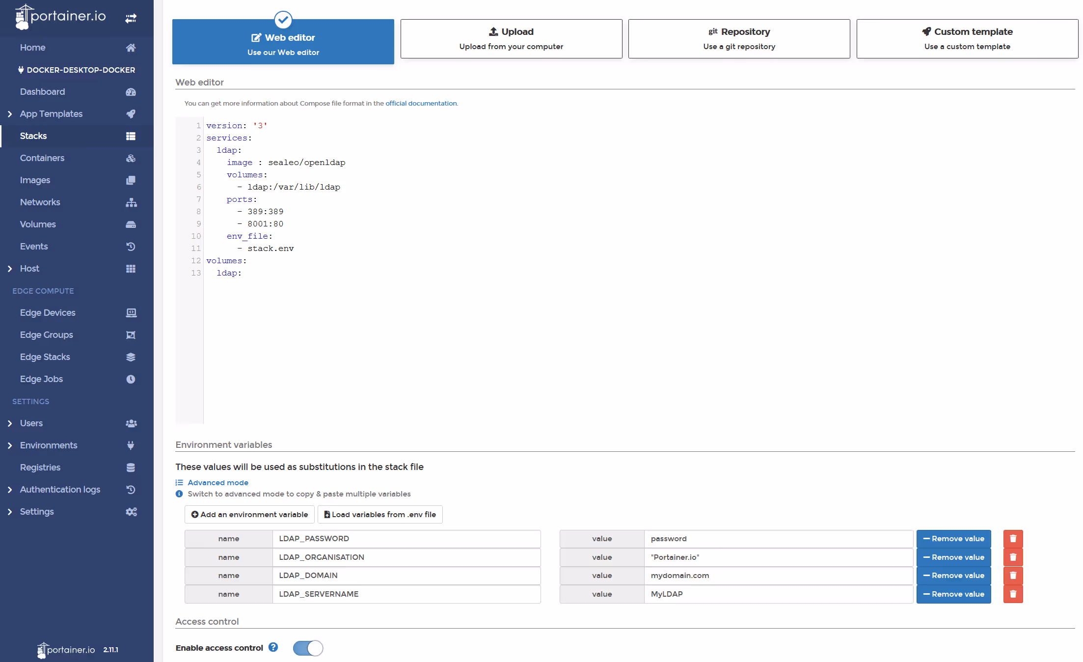This screenshot has width=1083, height=662.
Task: Open the Volumes menu item
Action: [x=77, y=224]
